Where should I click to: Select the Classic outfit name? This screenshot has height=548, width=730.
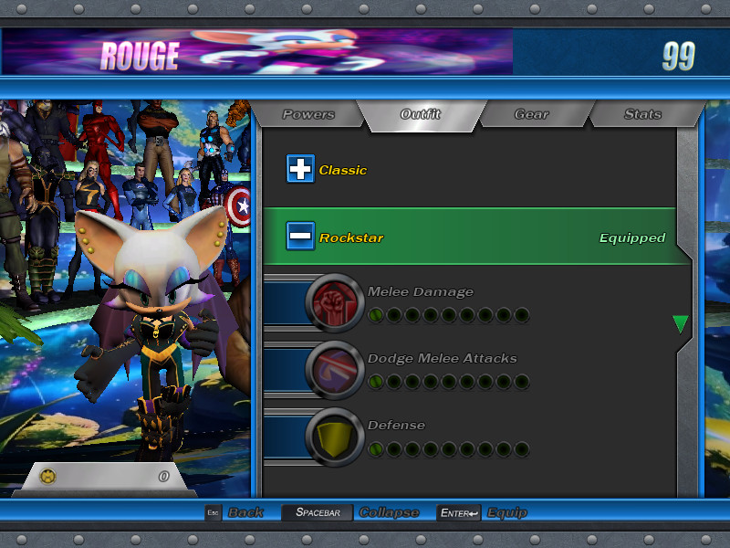tap(343, 170)
